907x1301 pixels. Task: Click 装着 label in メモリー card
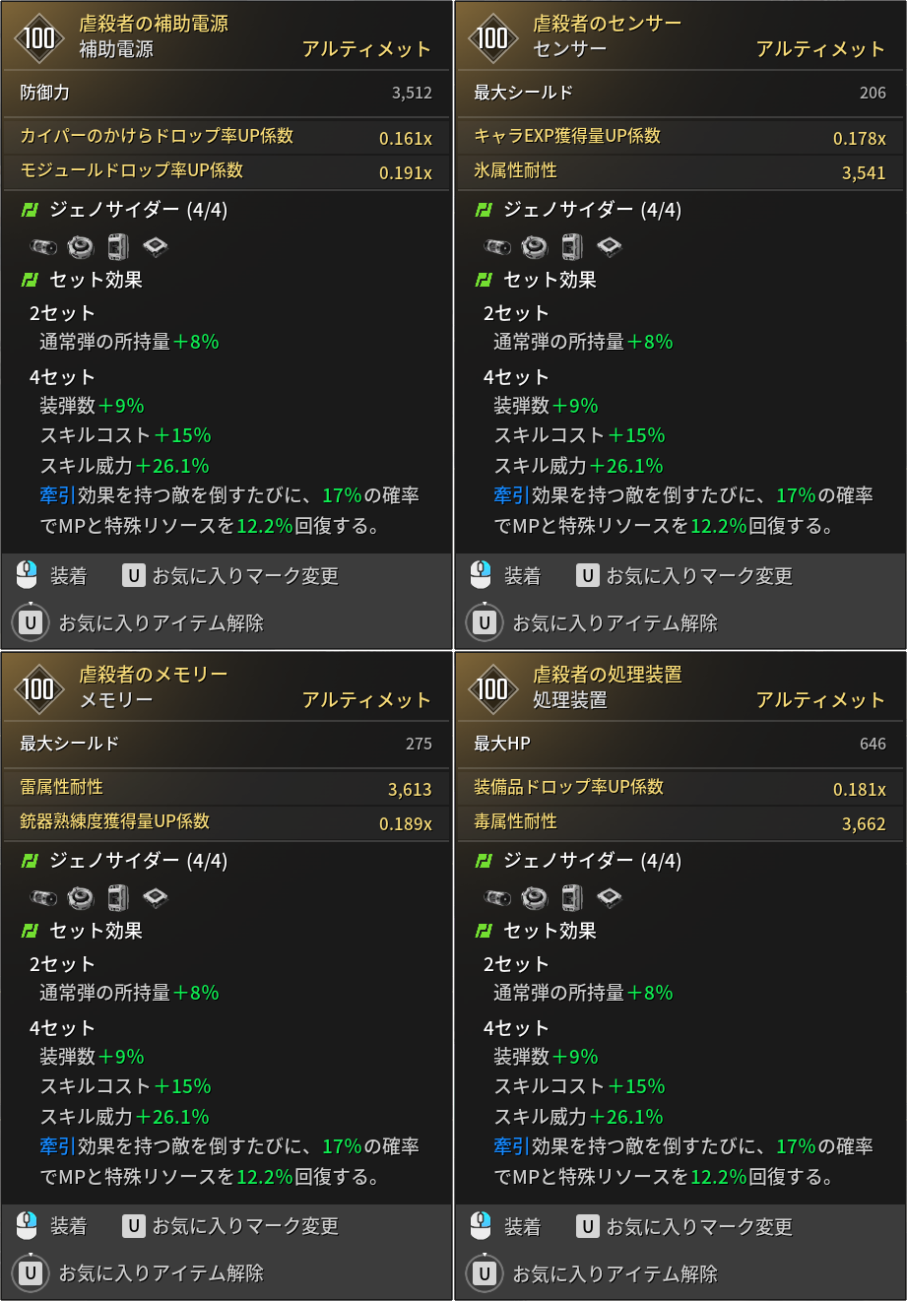(69, 1226)
